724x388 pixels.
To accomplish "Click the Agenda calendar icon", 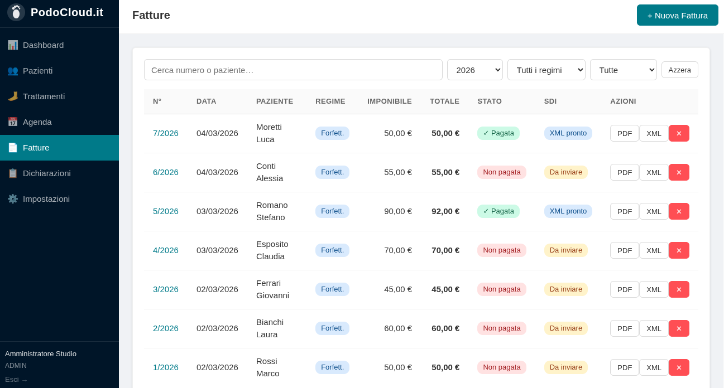I will [x=12, y=122].
